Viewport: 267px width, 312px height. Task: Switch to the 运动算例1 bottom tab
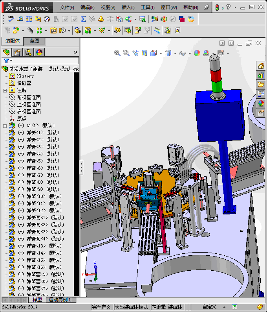click(60, 300)
